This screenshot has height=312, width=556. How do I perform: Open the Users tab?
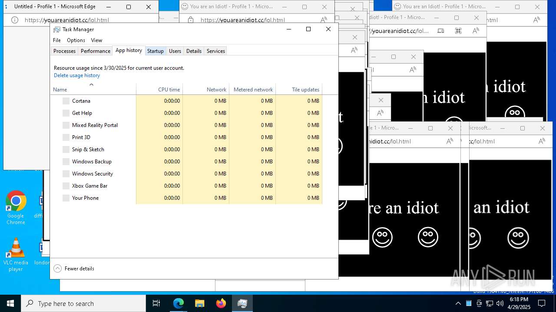coord(175,51)
